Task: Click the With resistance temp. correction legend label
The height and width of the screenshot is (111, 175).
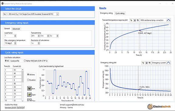Action: pos(152,20)
